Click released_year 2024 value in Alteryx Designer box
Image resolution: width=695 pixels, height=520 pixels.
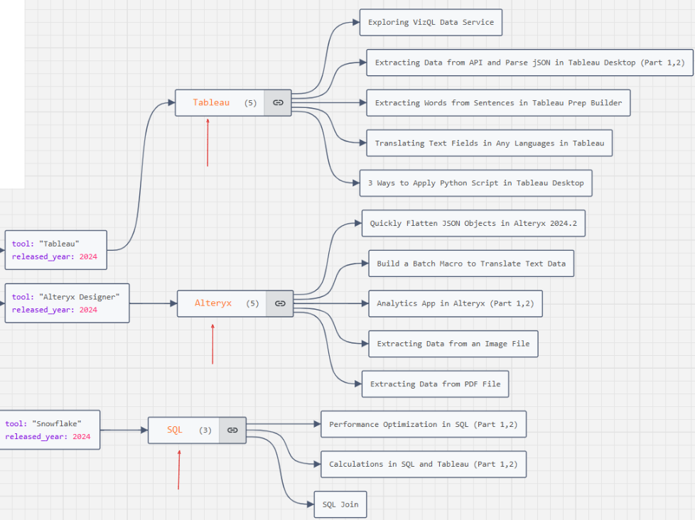click(x=88, y=310)
